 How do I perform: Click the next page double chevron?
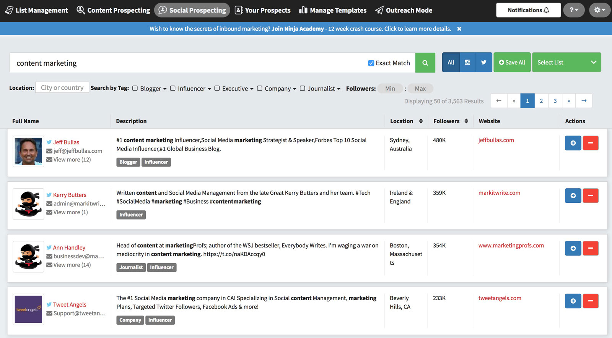click(569, 101)
